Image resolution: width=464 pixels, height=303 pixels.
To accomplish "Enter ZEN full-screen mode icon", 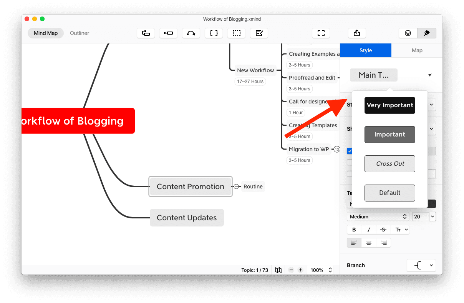I will tap(321, 33).
